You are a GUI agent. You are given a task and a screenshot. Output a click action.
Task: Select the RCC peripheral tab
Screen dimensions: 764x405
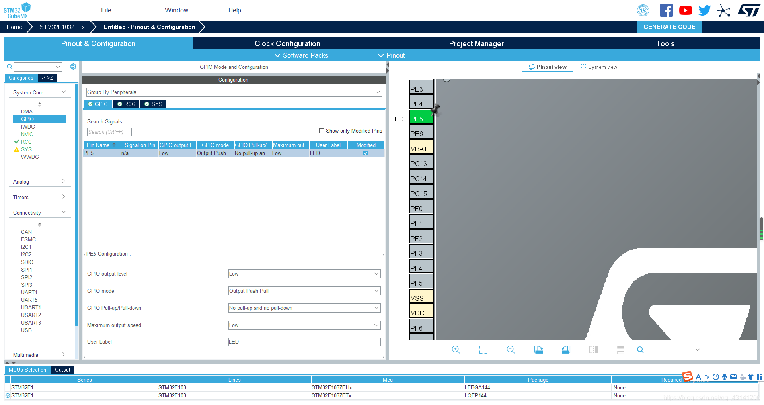(x=126, y=104)
